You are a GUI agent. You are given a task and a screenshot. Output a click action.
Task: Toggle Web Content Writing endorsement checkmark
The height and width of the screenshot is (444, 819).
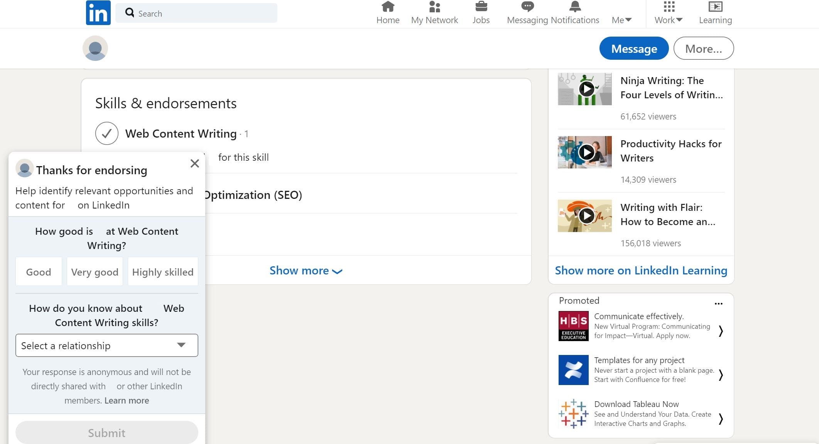(x=107, y=133)
